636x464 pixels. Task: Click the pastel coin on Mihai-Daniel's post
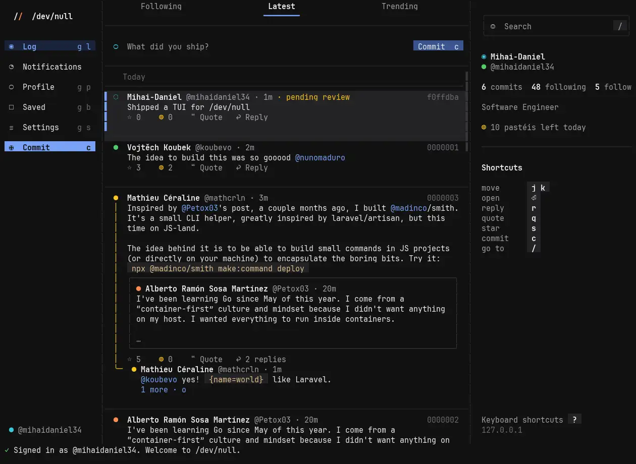(x=161, y=117)
